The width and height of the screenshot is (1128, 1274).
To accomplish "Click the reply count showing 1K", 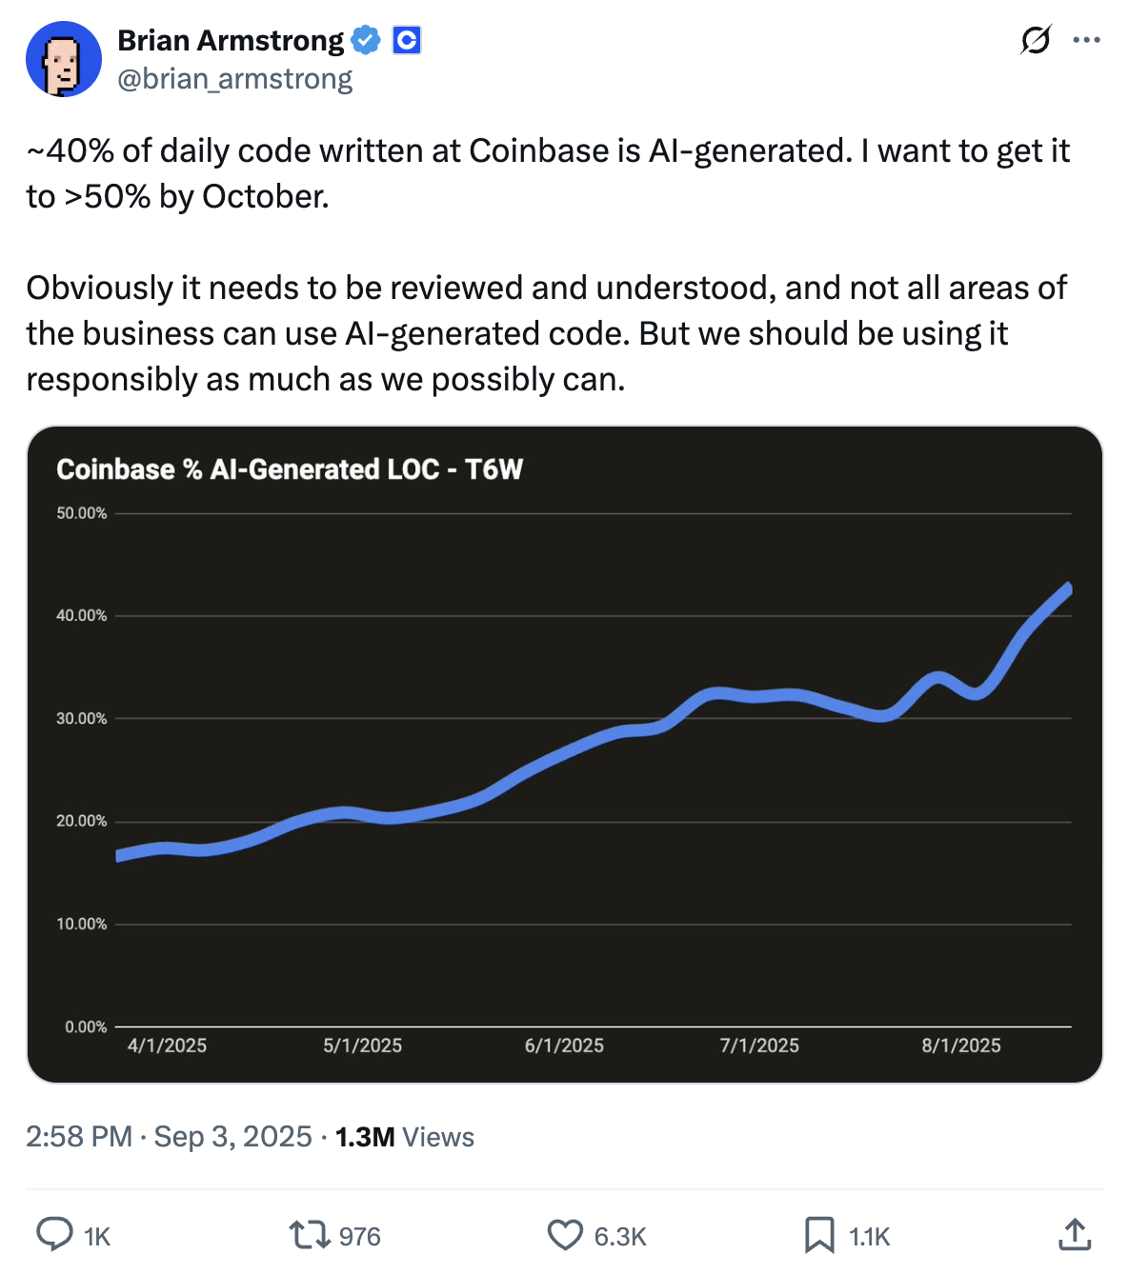I will pos(96,1235).
